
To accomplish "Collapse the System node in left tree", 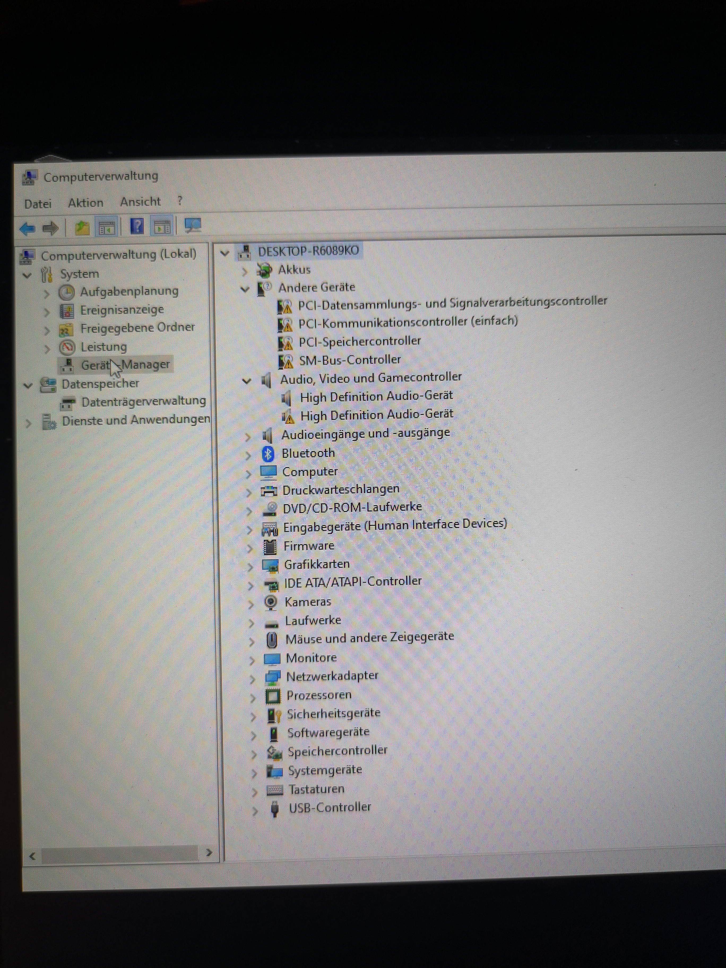I will click(27, 276).
